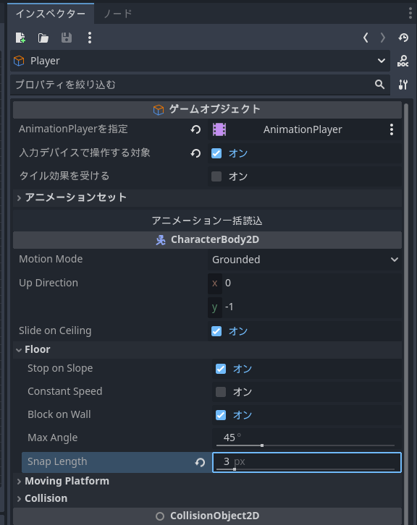Toggle the 入力デバイスで操作する対象 checkbox

216,153
